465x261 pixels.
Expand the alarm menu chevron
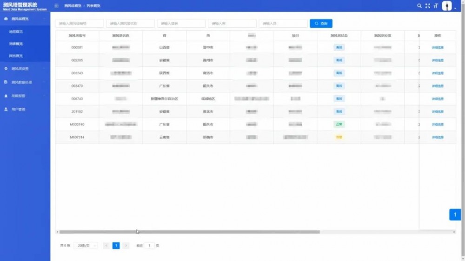pyautogui.click(x=44, y=96)
